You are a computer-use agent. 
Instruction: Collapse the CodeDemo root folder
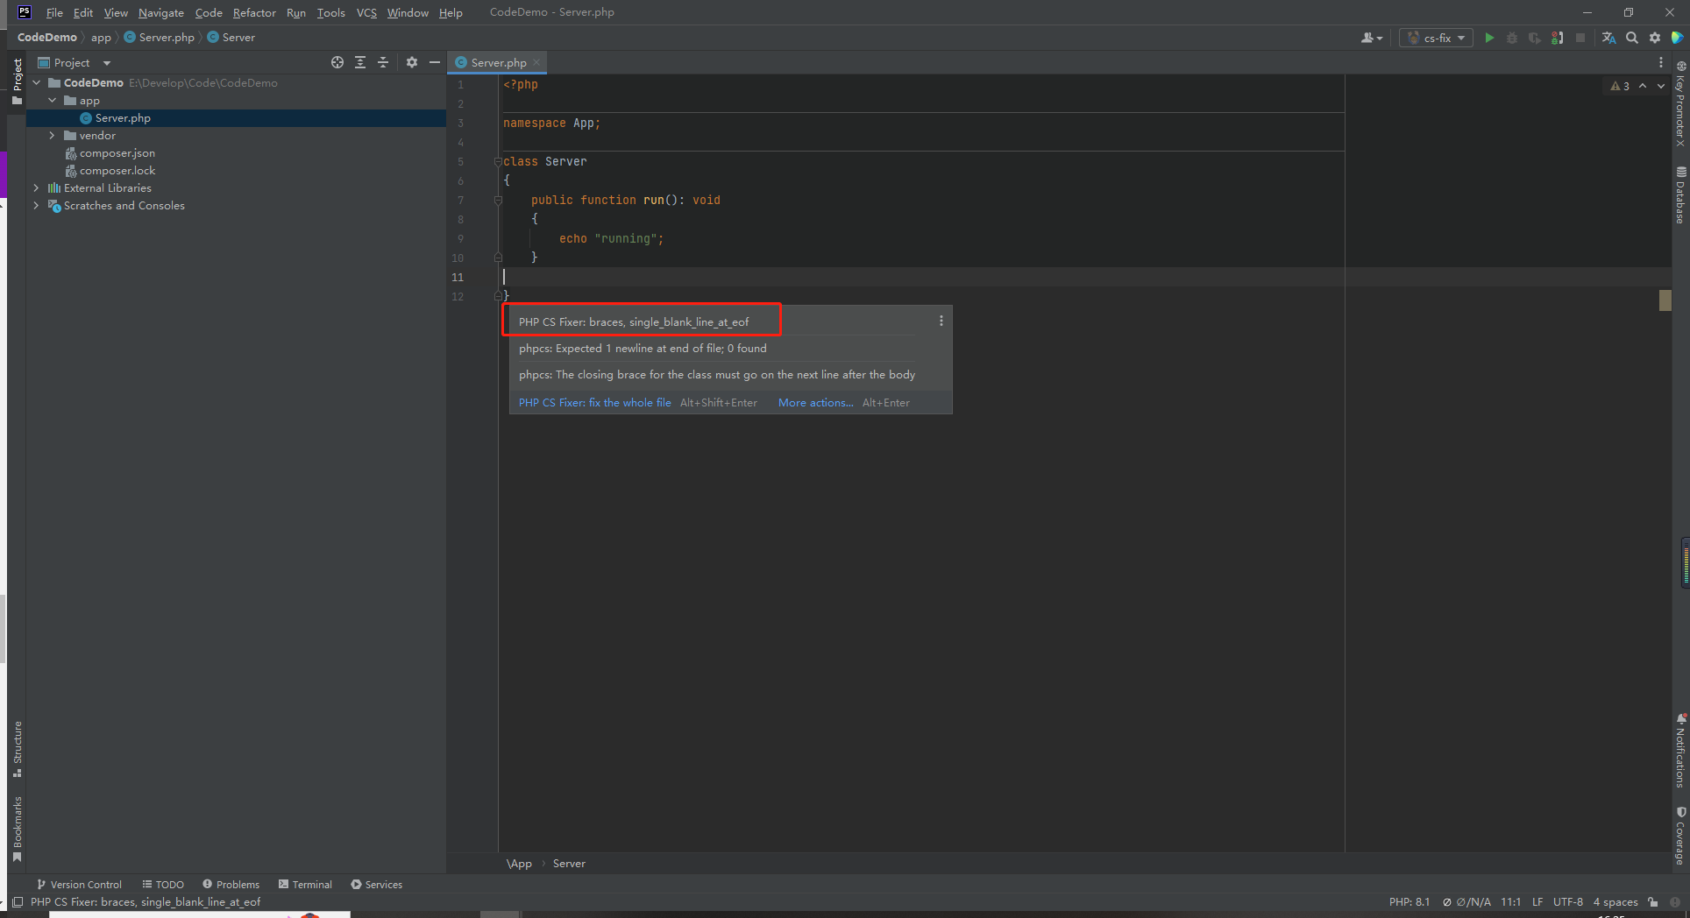click(37, 83)
